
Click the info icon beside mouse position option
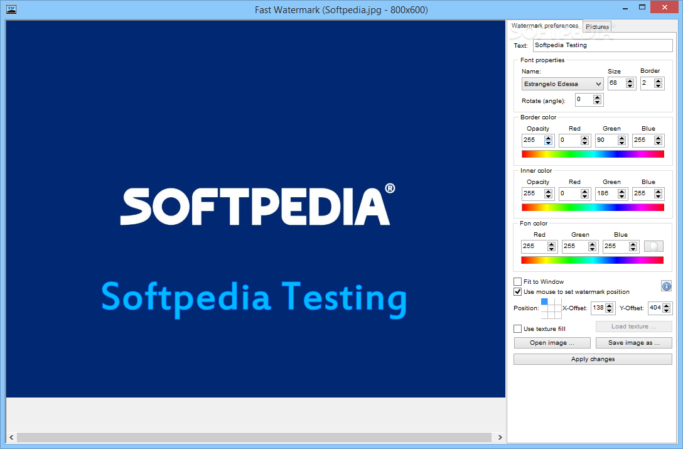tap(667, 286)
